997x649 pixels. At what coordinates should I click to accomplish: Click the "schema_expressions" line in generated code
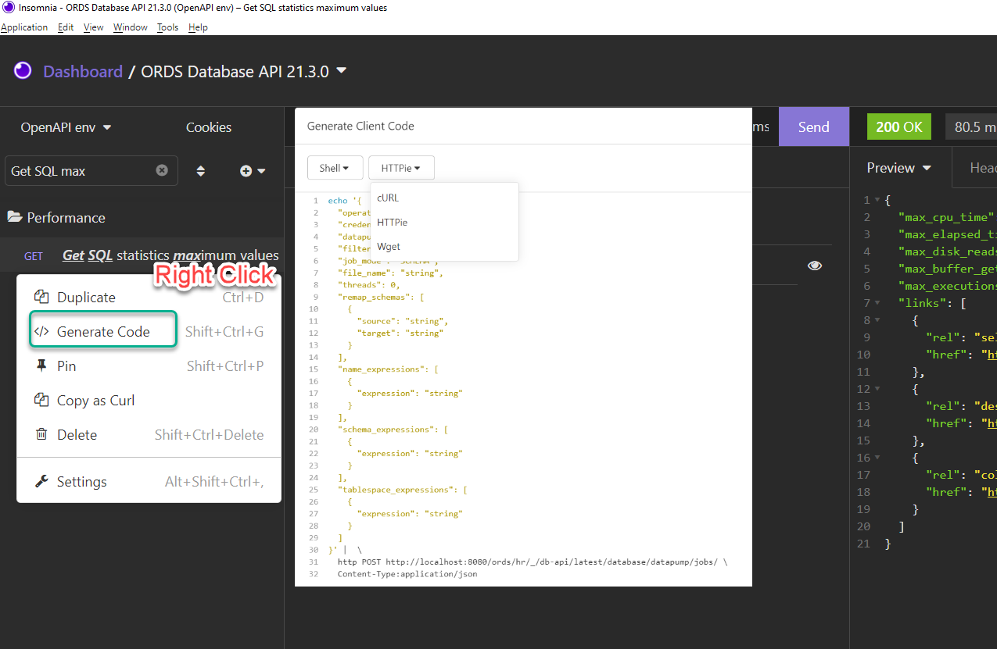pyautogui.click(x=393, y=430)
